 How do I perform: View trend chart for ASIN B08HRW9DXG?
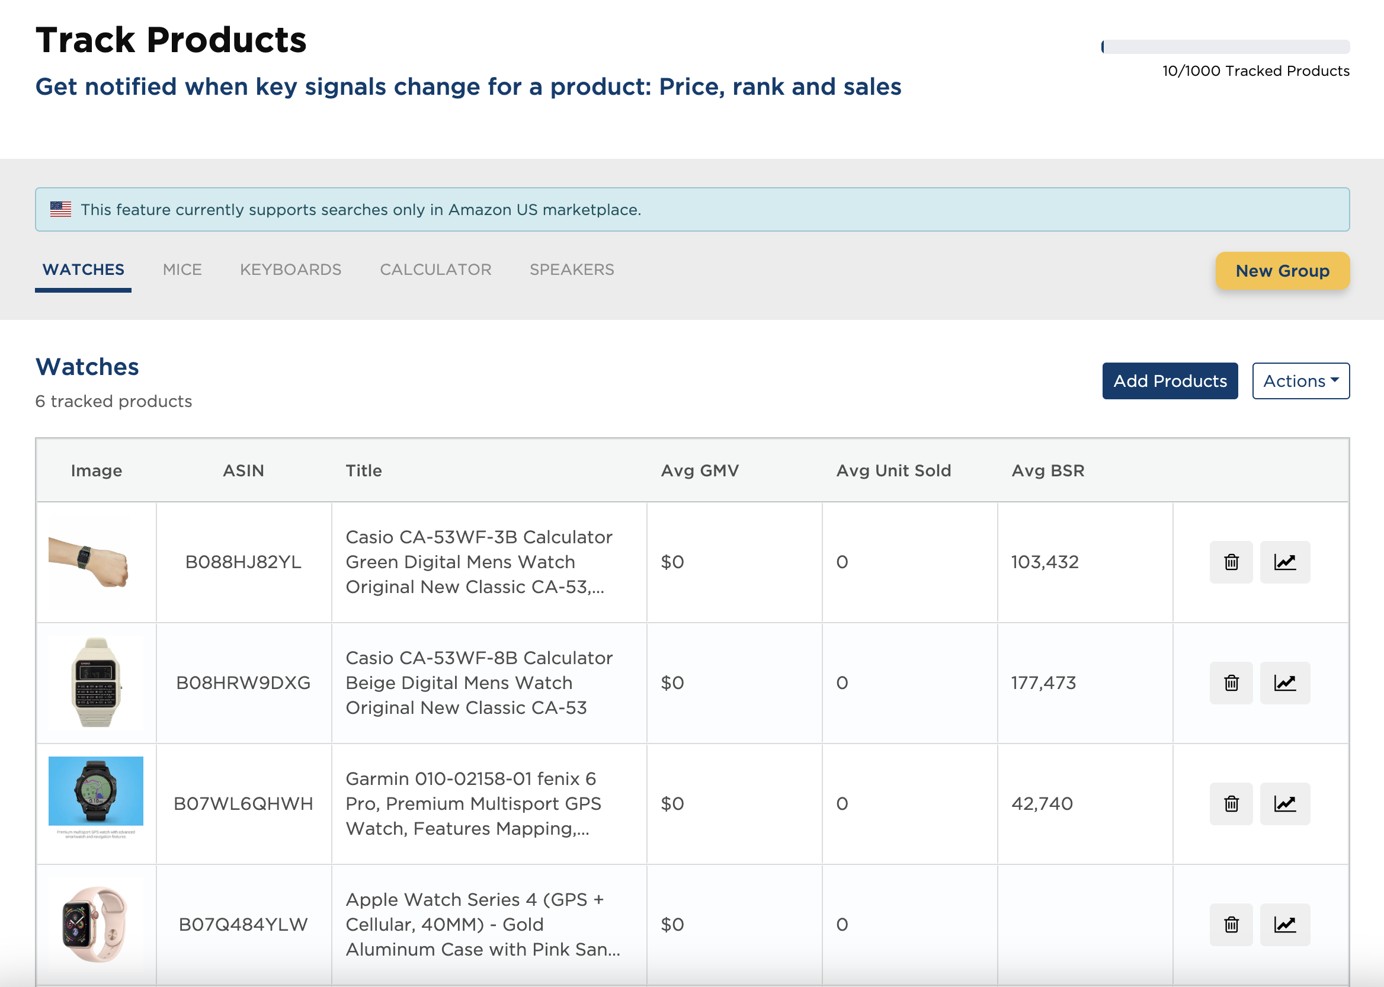point(1285,682)
